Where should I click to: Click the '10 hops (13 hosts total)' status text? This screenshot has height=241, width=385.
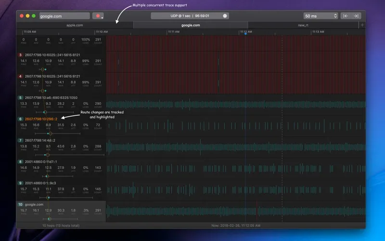61,226
